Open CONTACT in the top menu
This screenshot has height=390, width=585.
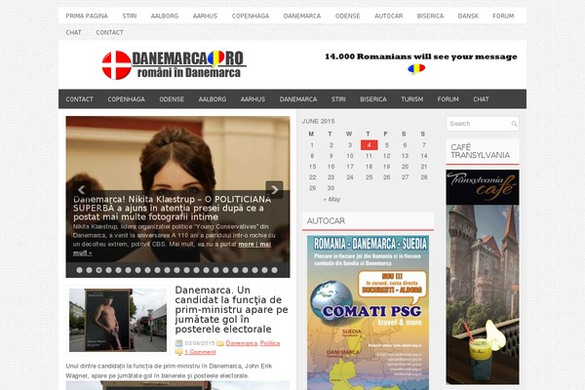[109, 32]
